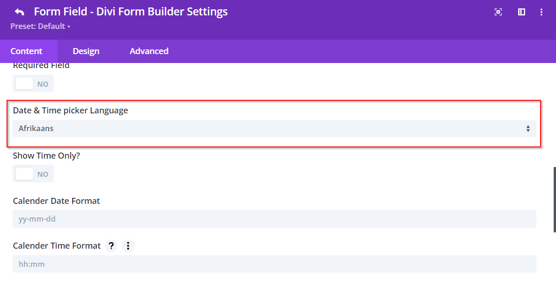Click the yy-mm-dd date format field
This screenshot has height=286, width=556.
[274, 218]
